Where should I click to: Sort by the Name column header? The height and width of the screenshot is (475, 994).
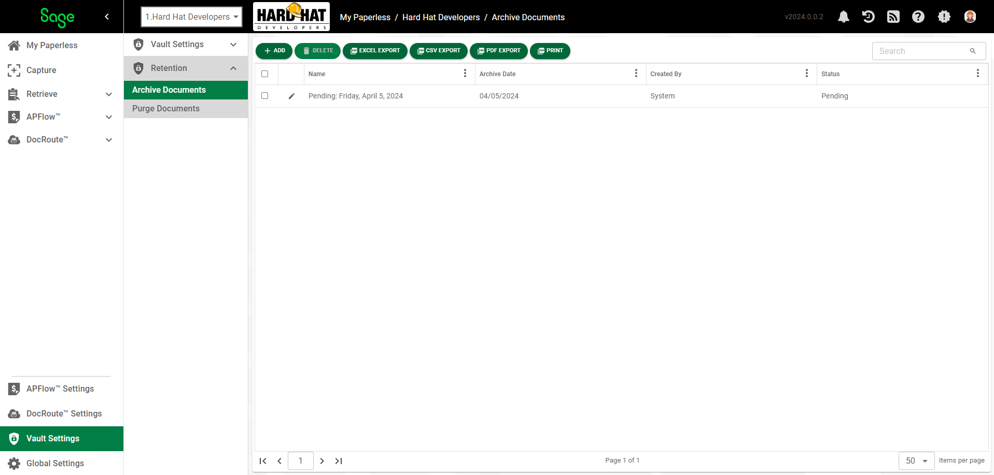(317, 74)
